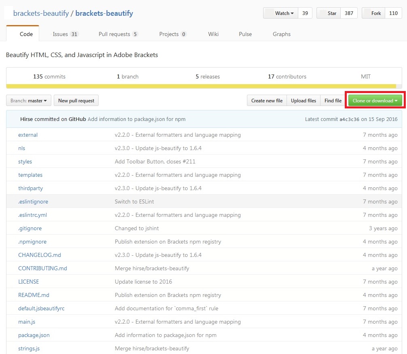
Task: Open 'Add Toolbar Button, closes #211' commit
Action: point(155,162)
